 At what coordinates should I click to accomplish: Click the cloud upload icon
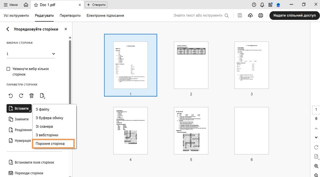tap(250, 15)
